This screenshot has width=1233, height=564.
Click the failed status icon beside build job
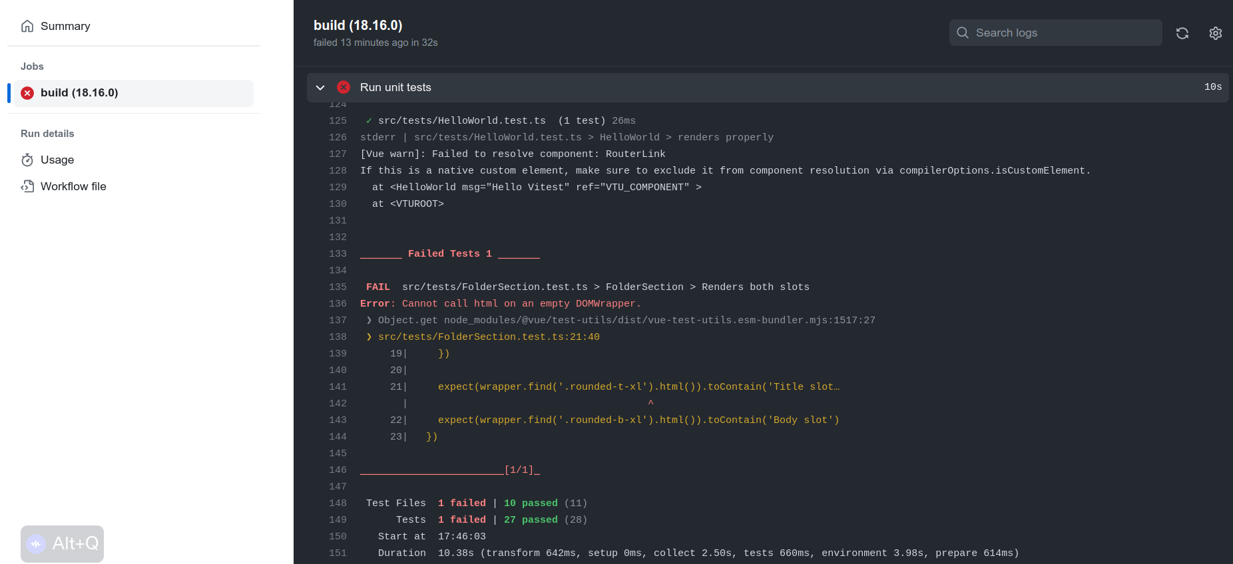(x=27, y=93)
